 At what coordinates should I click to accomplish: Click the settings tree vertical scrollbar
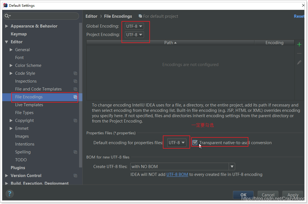pos(80,95)
